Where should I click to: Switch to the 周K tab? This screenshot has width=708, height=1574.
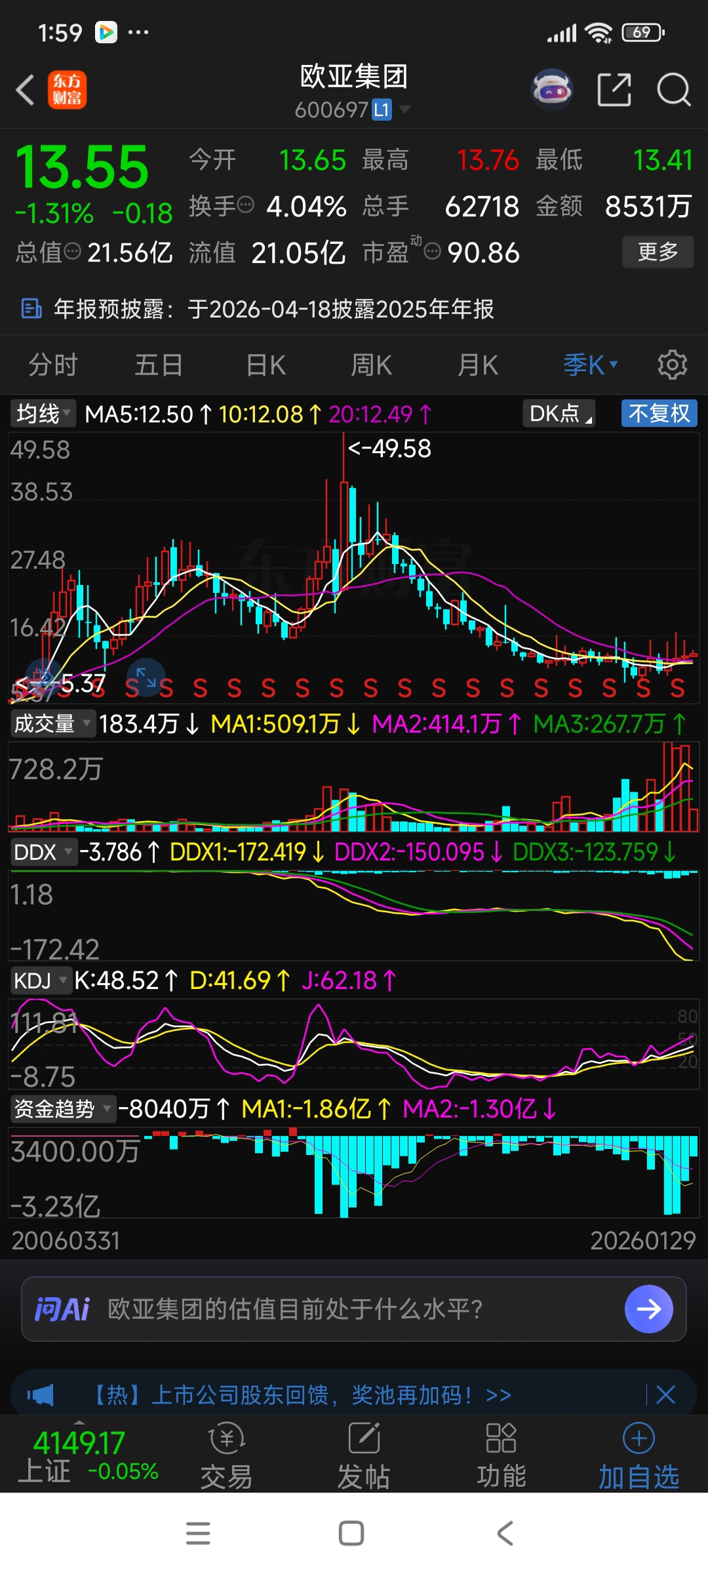(x=372, y=365)
